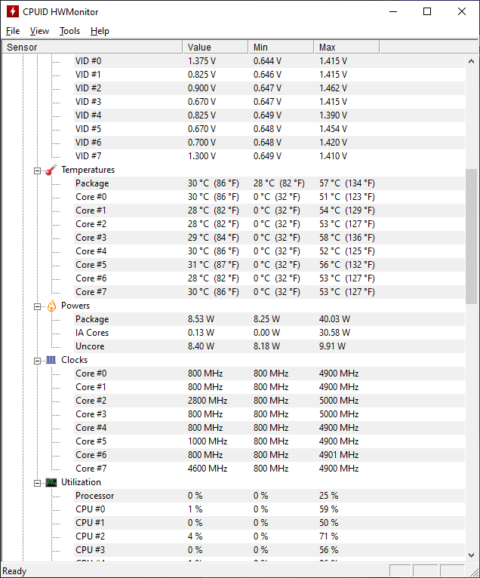
Task: Click the 1.462 V max value
Action: coord(333,88)
